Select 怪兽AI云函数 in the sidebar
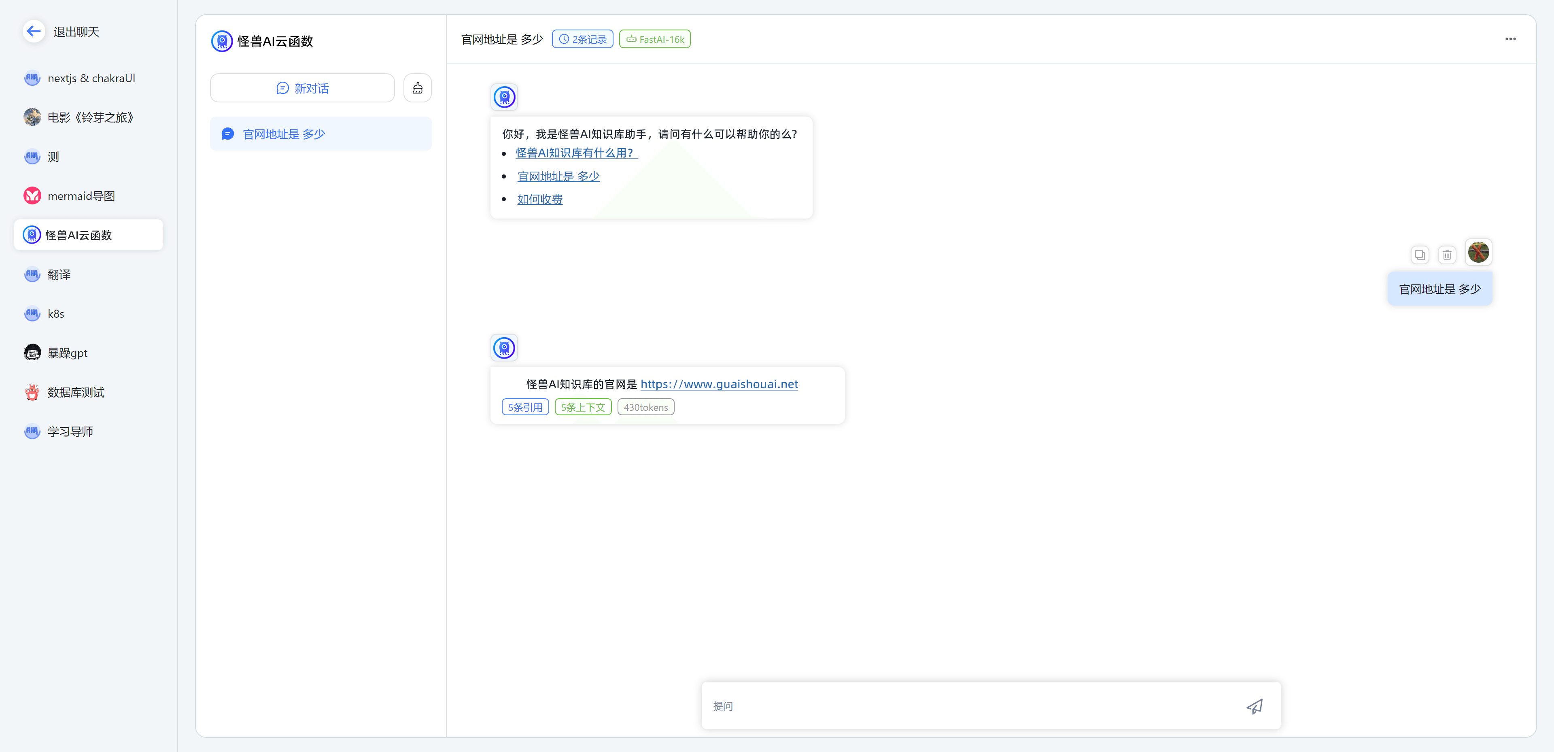 pos(89,235)
